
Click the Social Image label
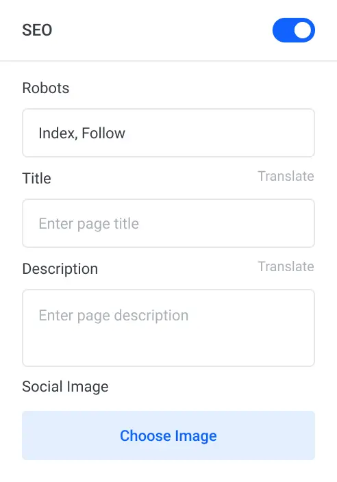click(65, 387)
